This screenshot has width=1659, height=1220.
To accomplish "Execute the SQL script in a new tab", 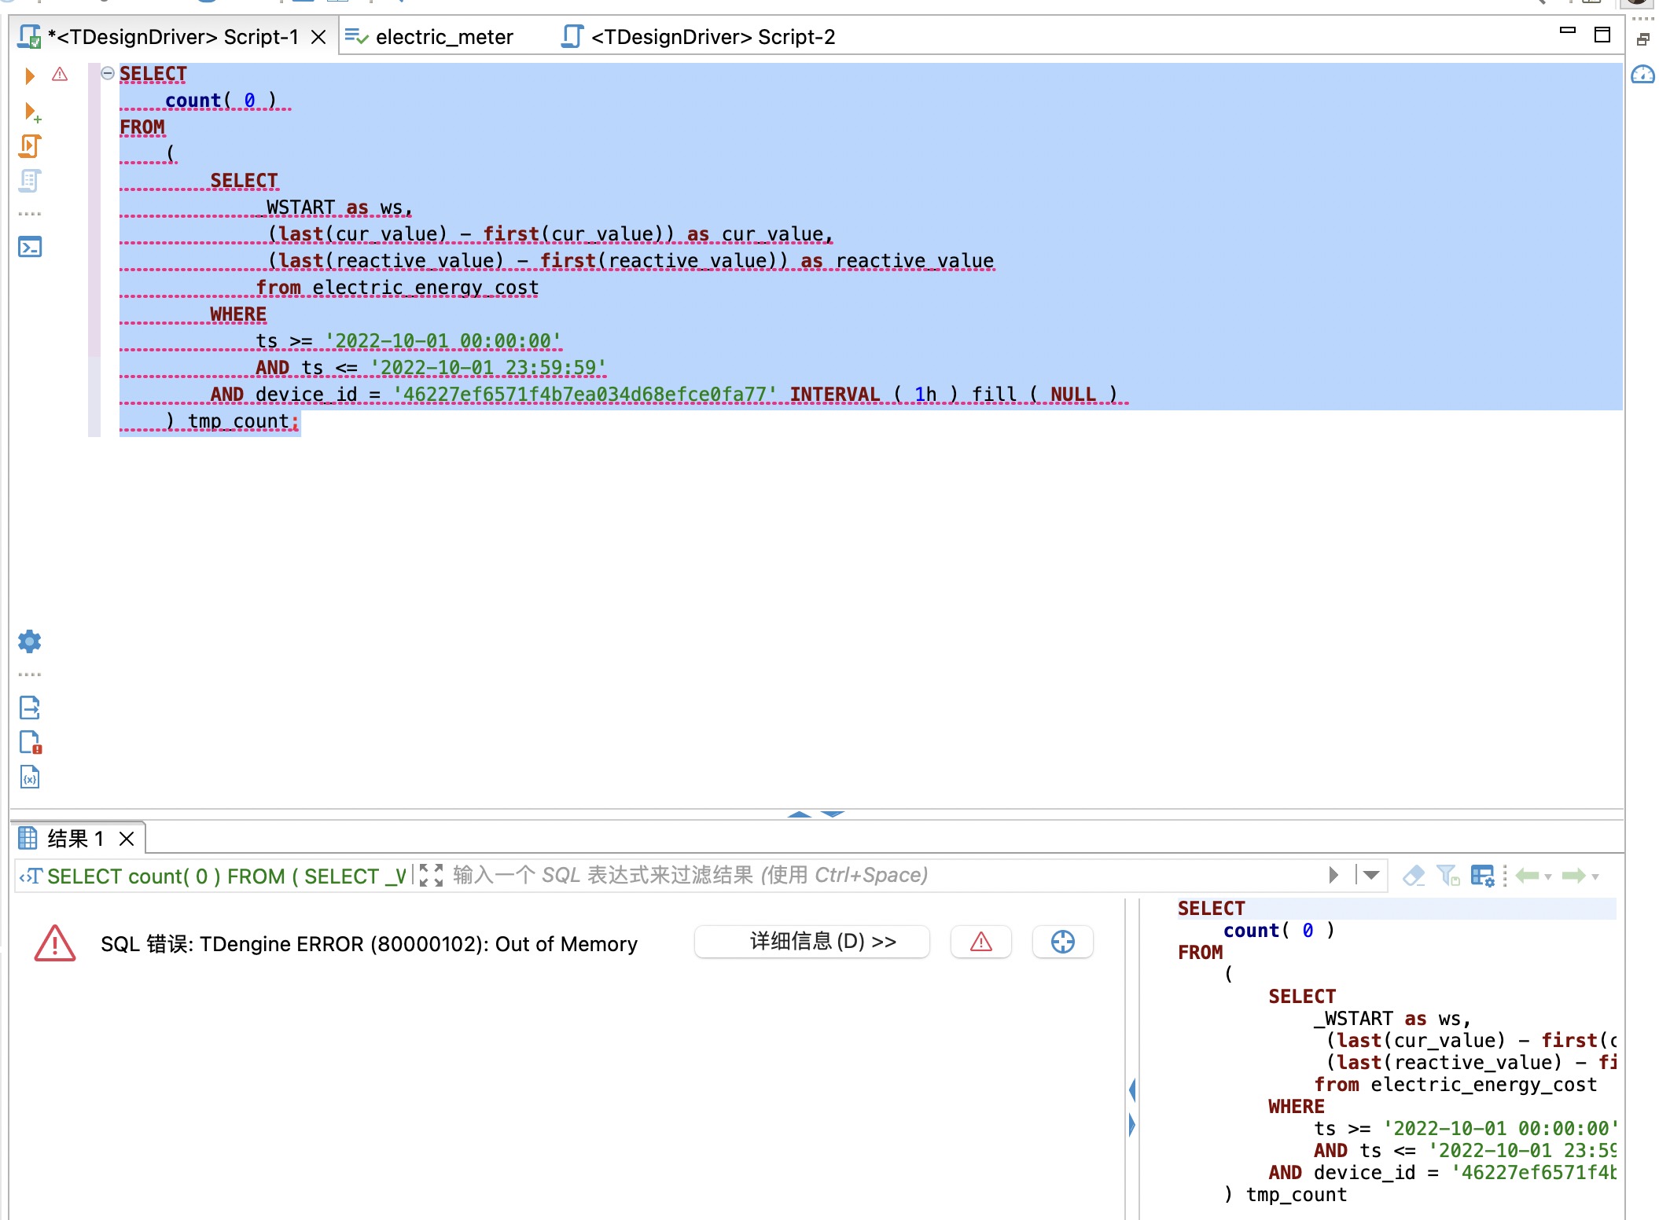I will [30, 112].
